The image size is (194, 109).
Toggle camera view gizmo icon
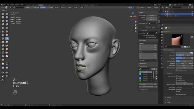click(136, 28)
